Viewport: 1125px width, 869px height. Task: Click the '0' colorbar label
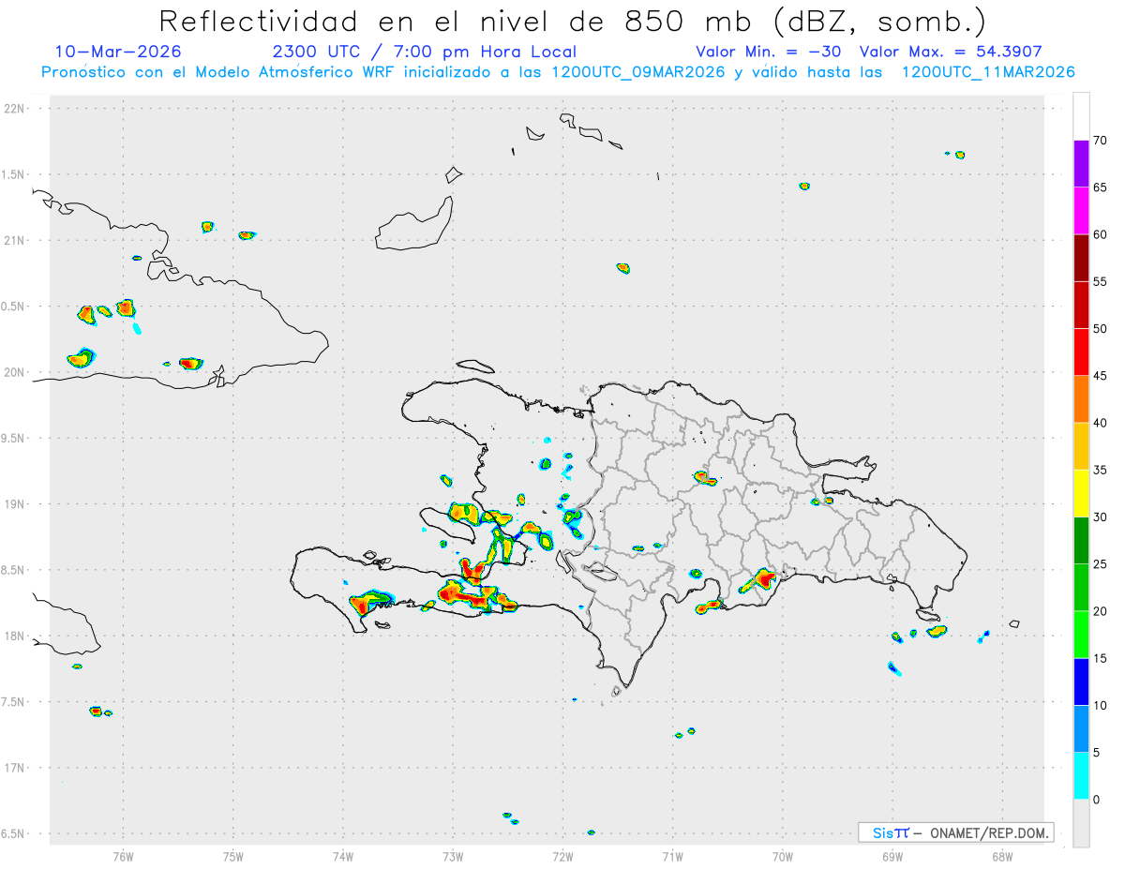click(1097, 800)
